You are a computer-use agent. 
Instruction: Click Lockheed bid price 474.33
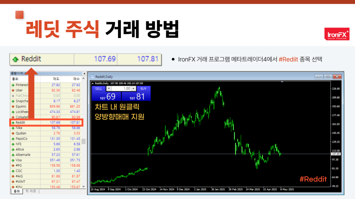55,112
